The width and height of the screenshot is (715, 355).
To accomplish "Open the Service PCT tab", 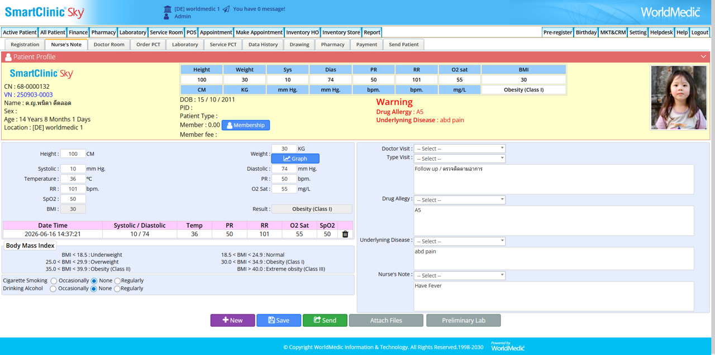I will (x=223, y=45).
